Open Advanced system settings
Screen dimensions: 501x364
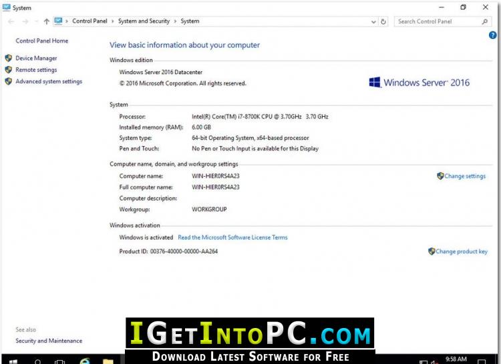49,81
